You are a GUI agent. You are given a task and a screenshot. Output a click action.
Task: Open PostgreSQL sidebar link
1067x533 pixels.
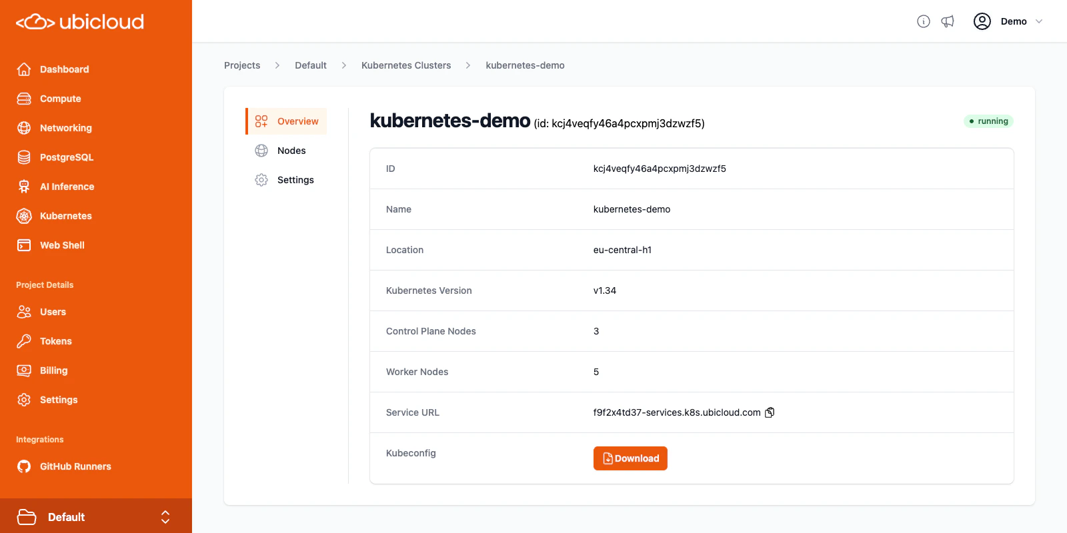pos(67,157)
